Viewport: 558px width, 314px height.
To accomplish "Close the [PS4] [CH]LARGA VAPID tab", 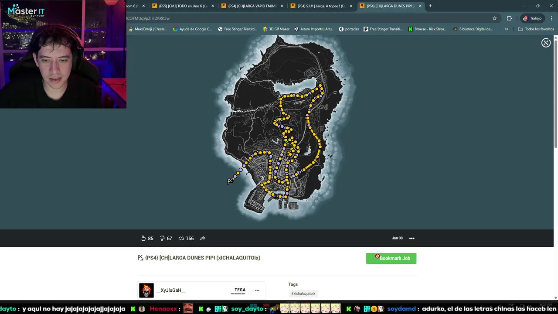I will (x=282, y=6).
